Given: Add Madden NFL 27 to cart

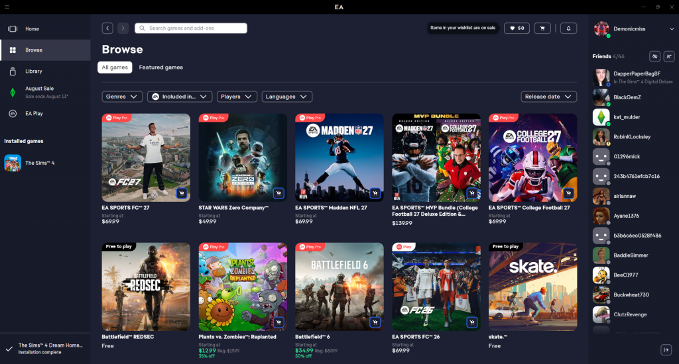Looking at the screenshot, I should point(375,193).
